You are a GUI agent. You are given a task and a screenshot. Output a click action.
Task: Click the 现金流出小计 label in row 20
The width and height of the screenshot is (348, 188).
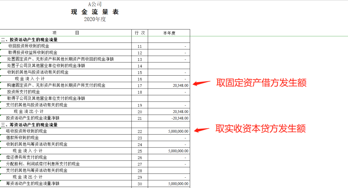coord(29,111)
